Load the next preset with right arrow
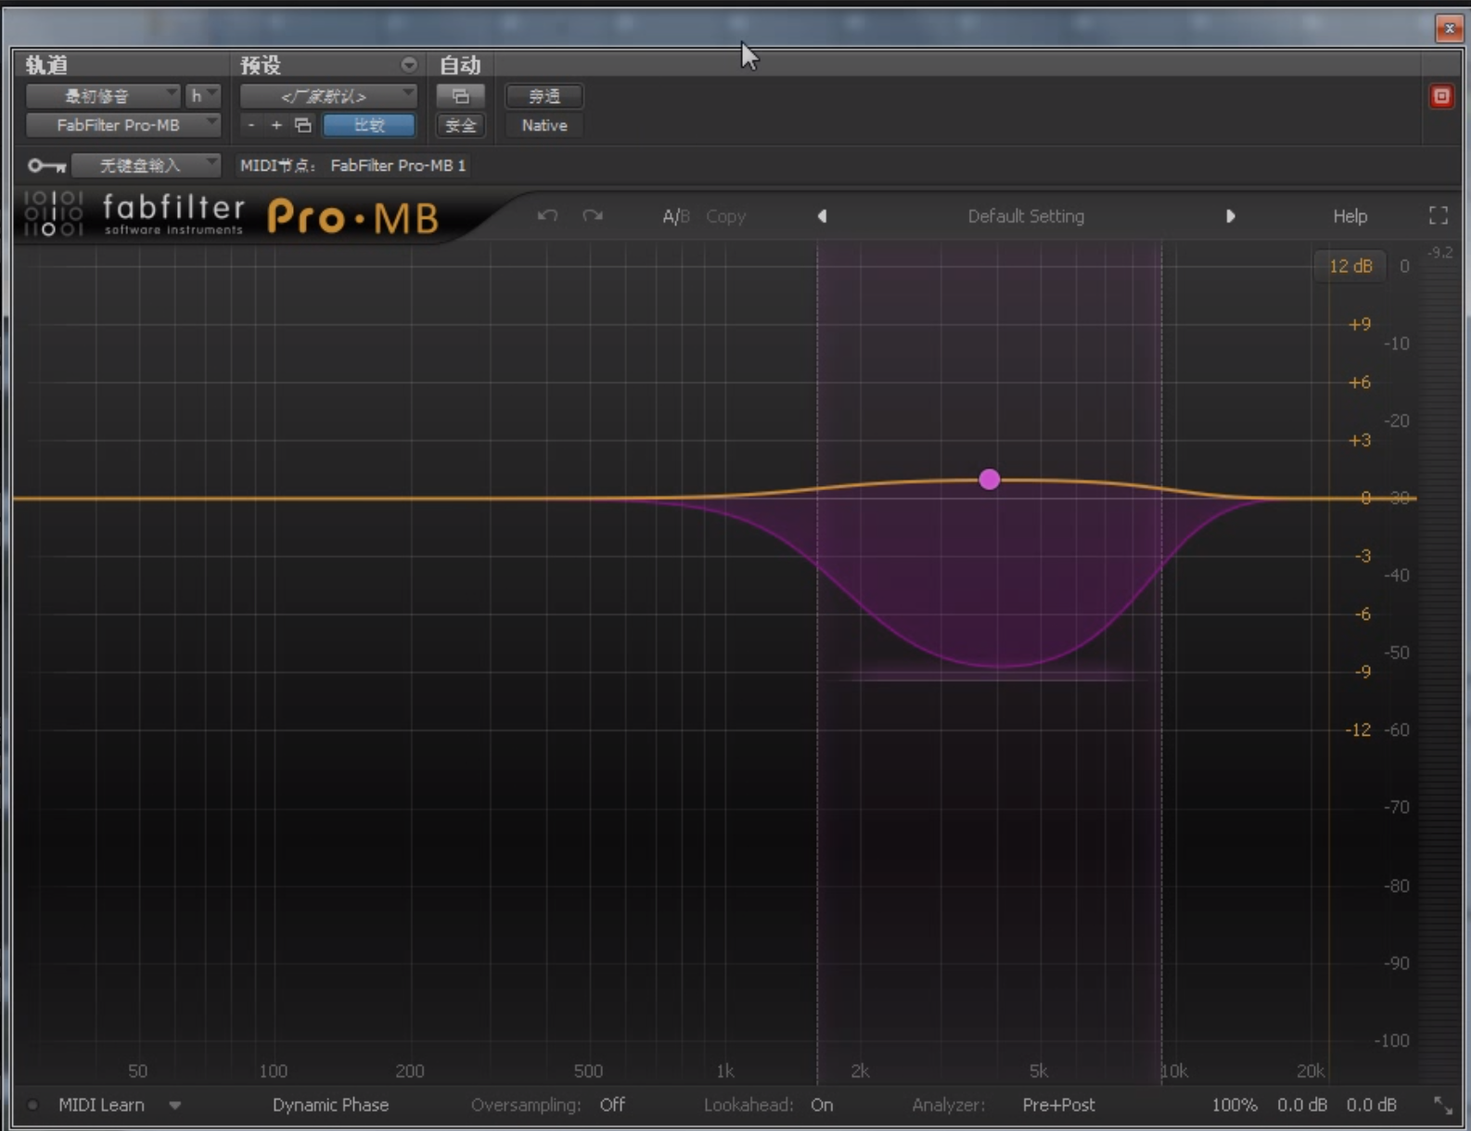 pyautogui.click(x=1230, y=216)
